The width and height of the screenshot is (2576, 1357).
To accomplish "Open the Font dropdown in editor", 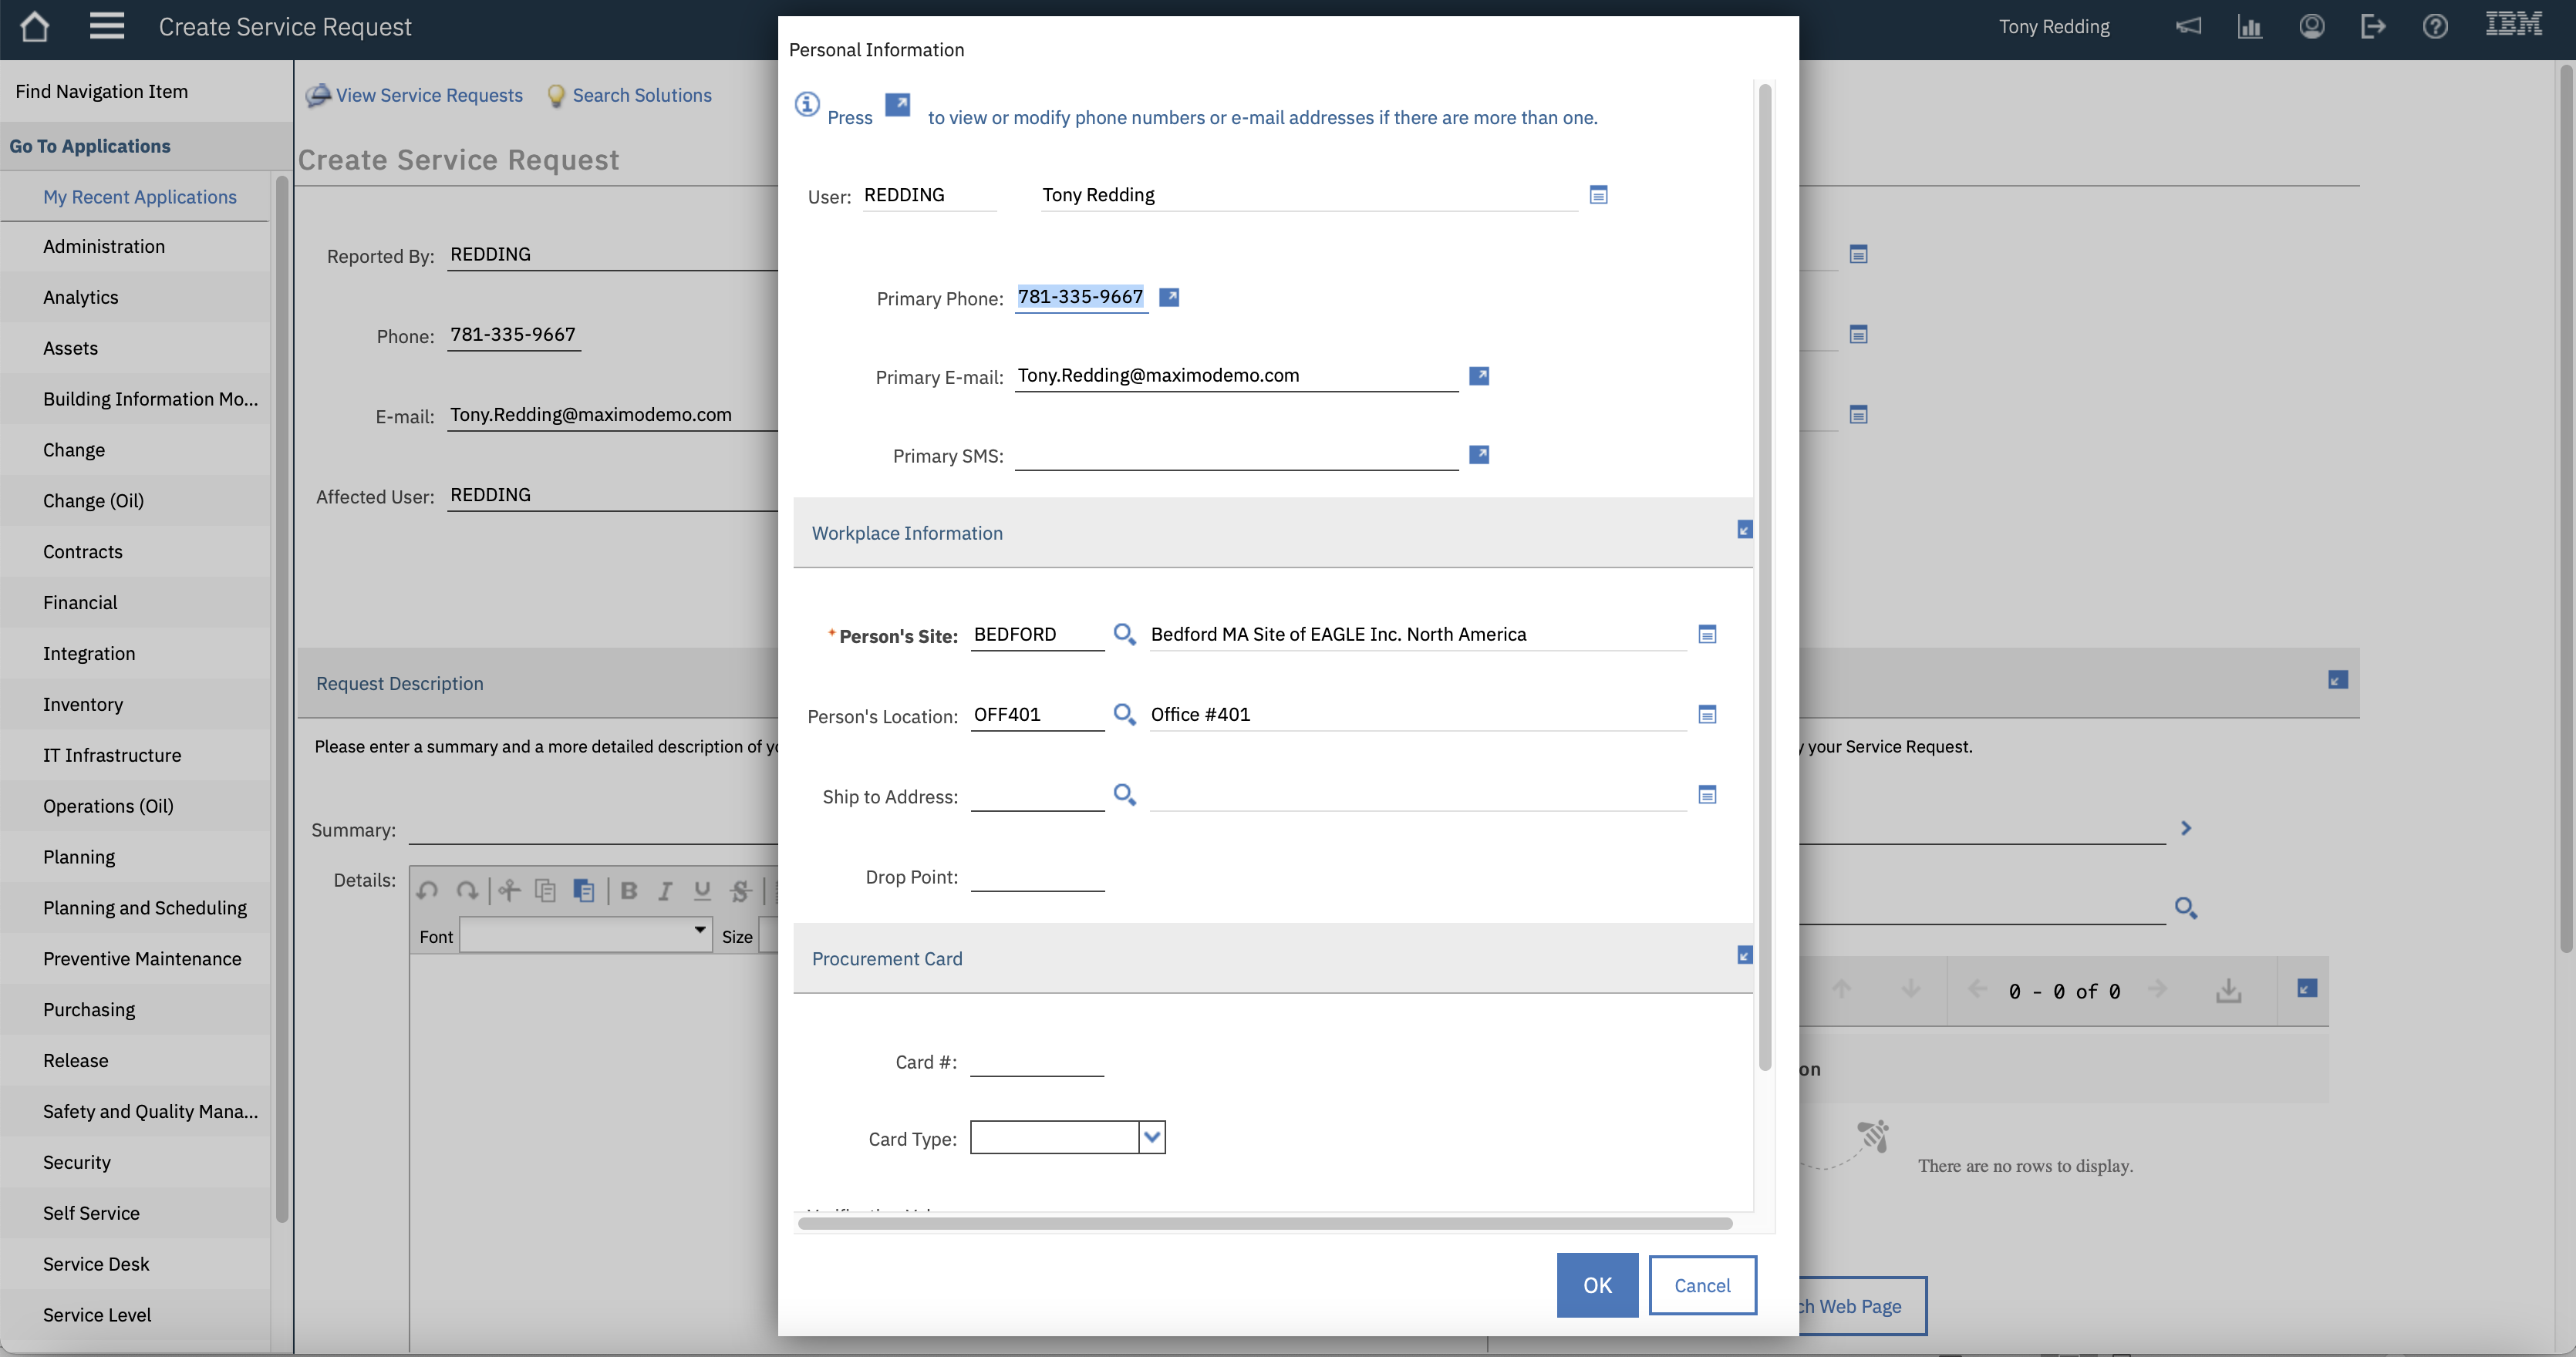I will coord(699,931).
